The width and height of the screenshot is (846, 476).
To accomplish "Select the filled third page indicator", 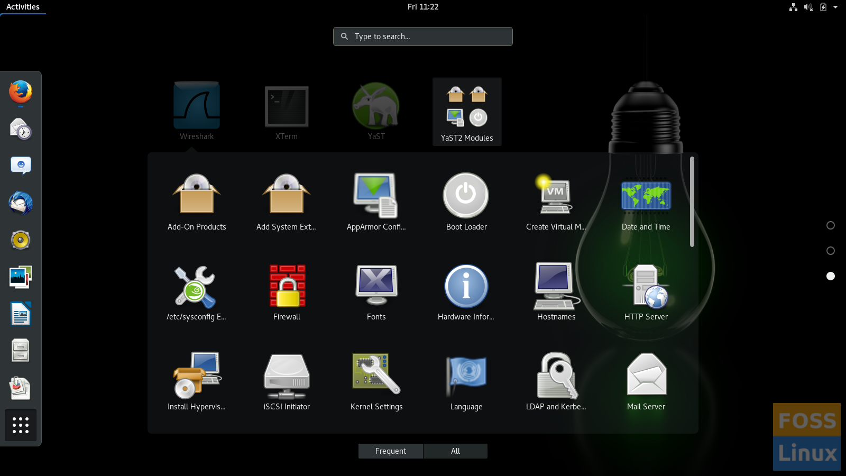I will tap(831, 276).
